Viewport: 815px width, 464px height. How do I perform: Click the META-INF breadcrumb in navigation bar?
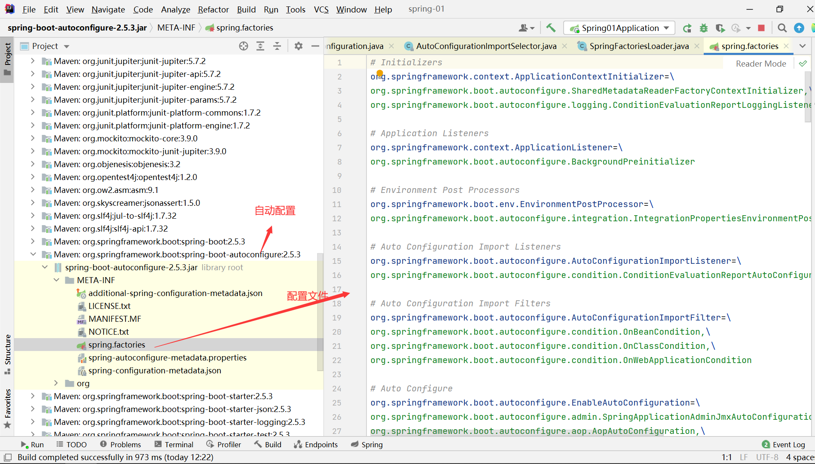(x=176, y=28)
